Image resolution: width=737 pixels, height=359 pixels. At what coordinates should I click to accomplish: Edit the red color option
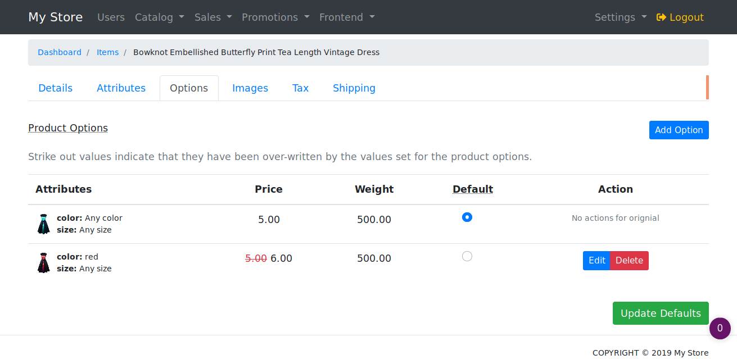tap(596, 261)
